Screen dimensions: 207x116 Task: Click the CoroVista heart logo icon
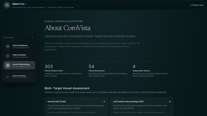tap(7, 5)
